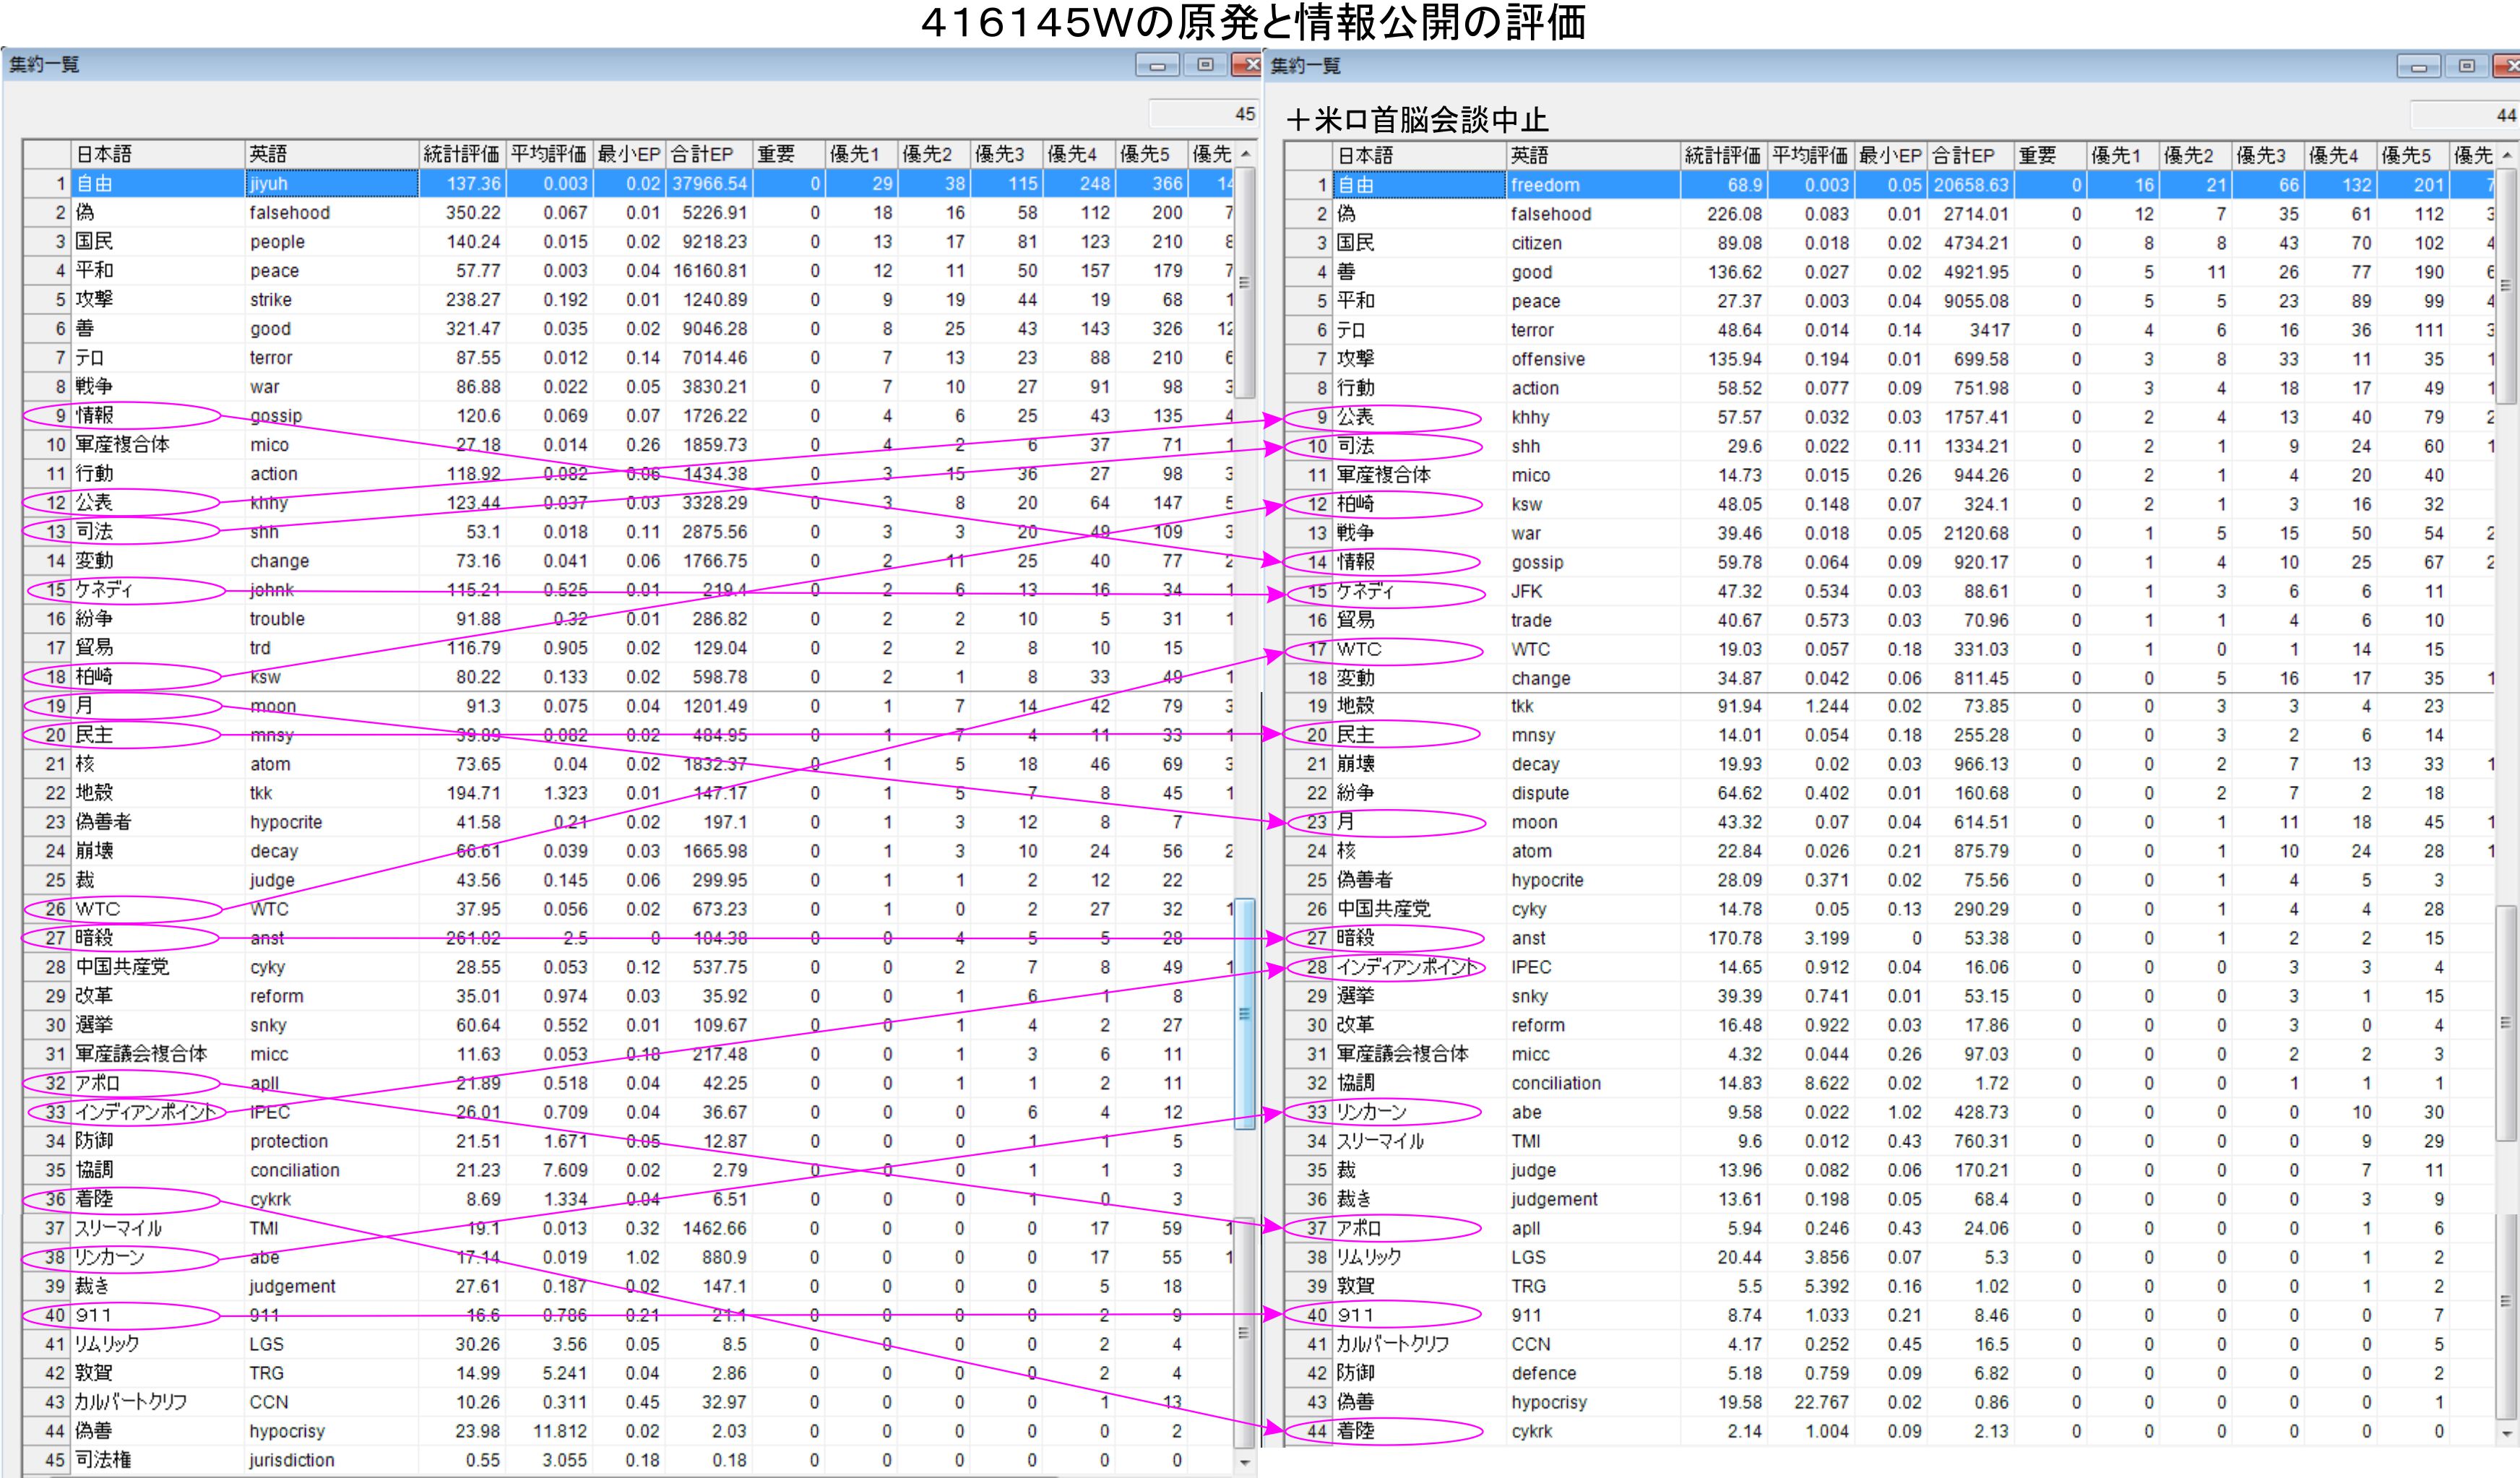The image size is (2520, 1478).
Task: Click the jiyuh cell in left table
Action: 331,183
